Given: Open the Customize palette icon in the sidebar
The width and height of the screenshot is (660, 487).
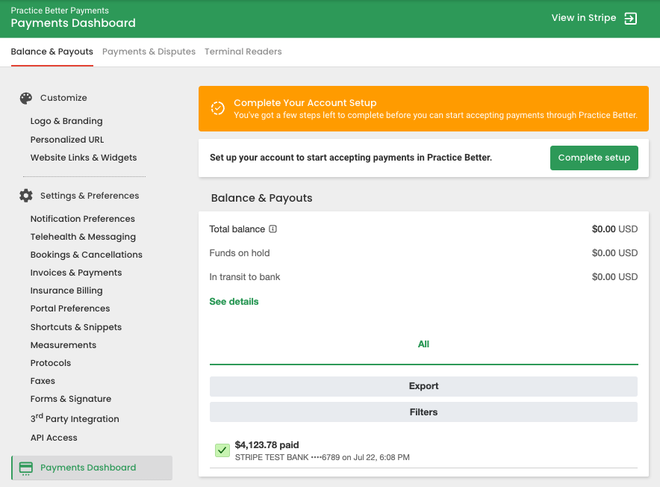Looking at the screenshot, I should coord(25,98).
